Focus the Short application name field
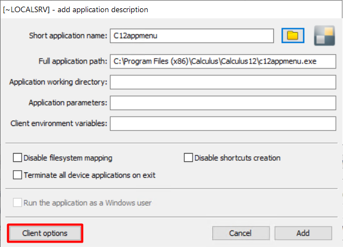The width and height of the screenshot is (343, 247). pyautogui.click(x=191, y=36)
